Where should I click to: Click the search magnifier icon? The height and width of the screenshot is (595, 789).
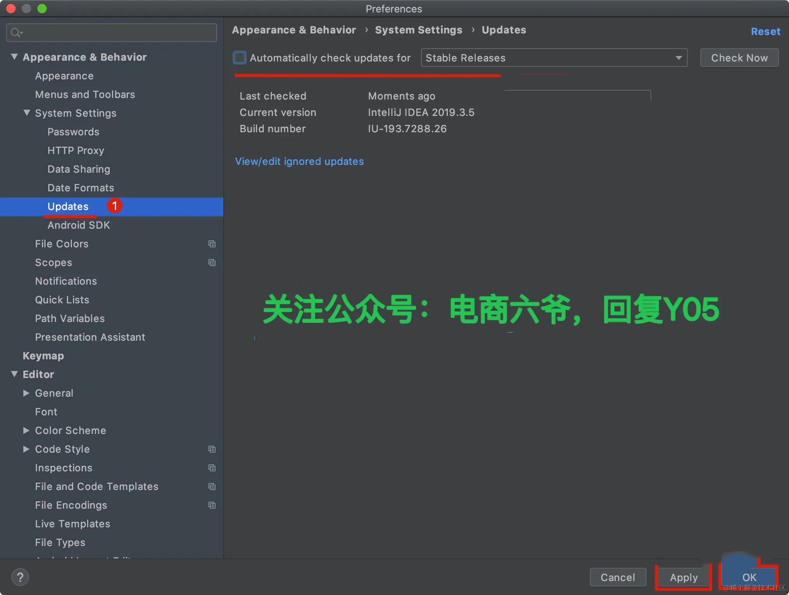pos(16,33)
